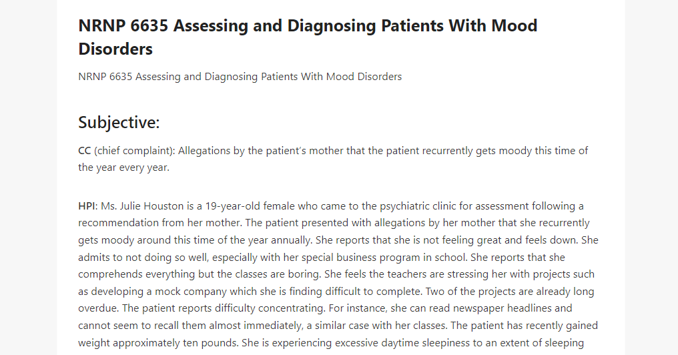Click the word "Disorders" in the main title
678x355 pixels.
tap(115, 49)
